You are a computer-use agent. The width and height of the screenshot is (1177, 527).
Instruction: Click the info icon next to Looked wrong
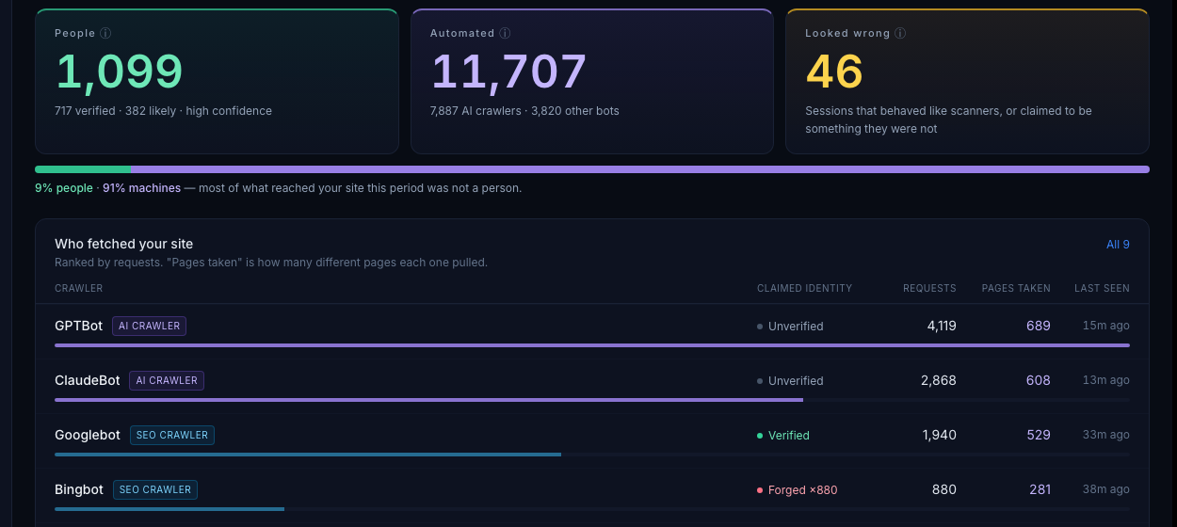coord(900,33)
